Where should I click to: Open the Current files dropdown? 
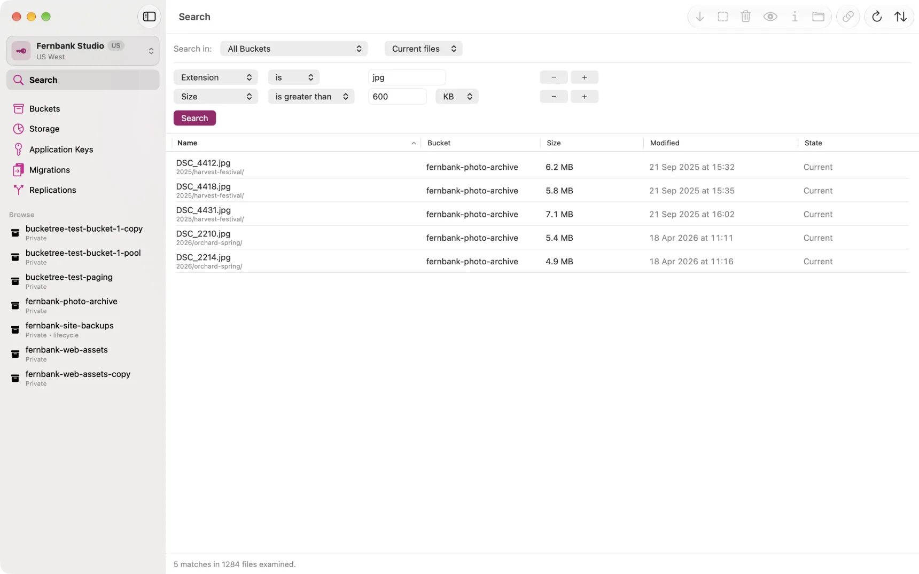(424, 49)
